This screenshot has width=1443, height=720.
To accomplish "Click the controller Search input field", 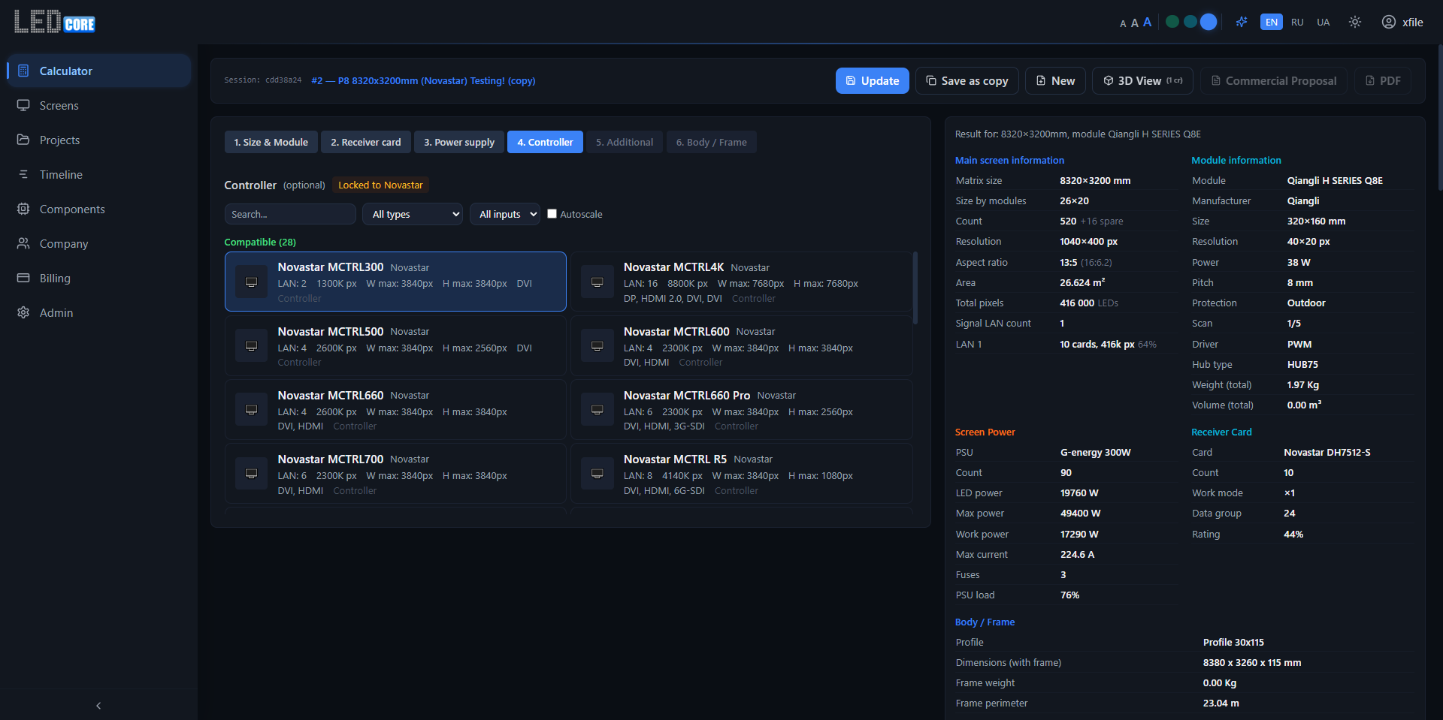I will coord(290,214).
